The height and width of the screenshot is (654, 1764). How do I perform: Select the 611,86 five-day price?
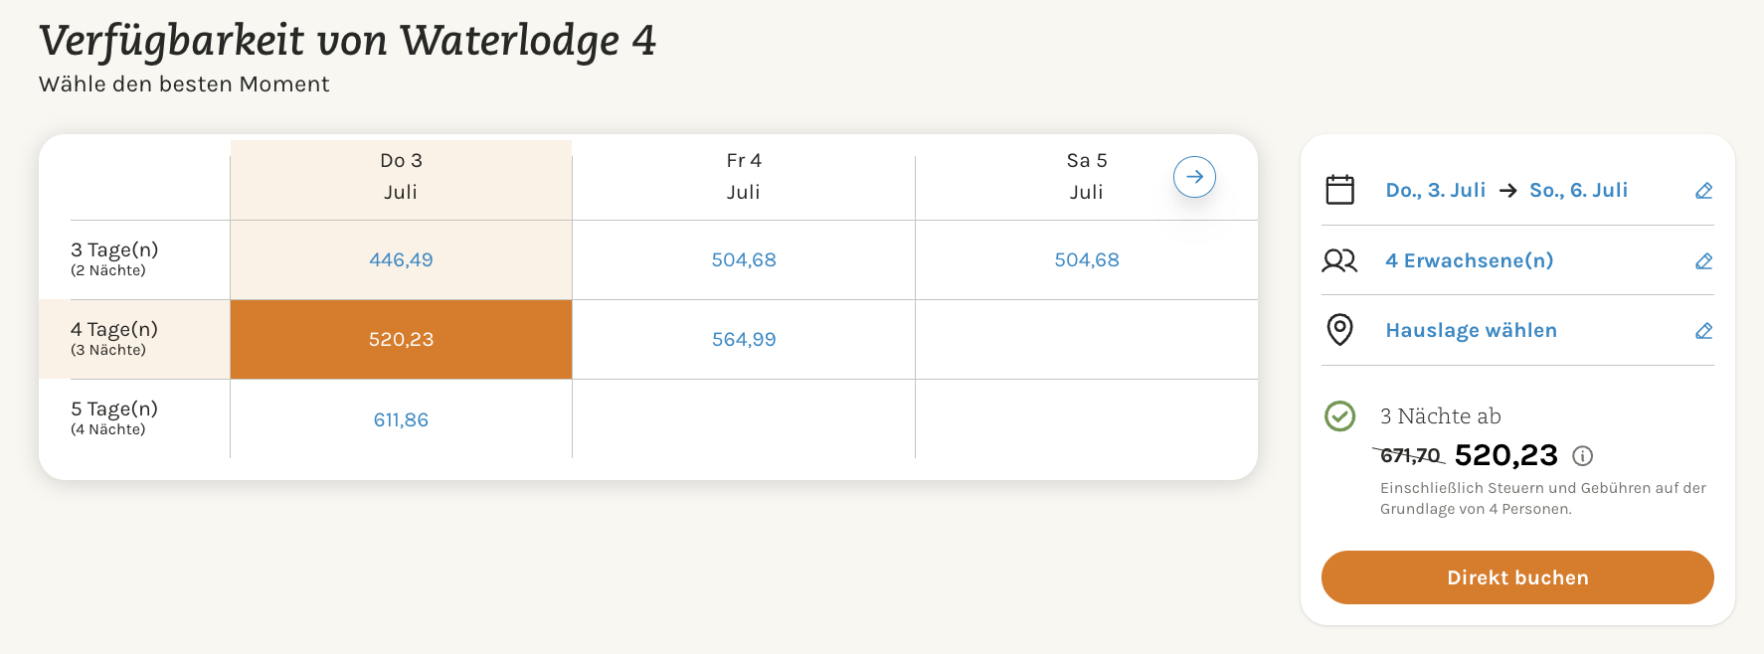click(401, 420)
